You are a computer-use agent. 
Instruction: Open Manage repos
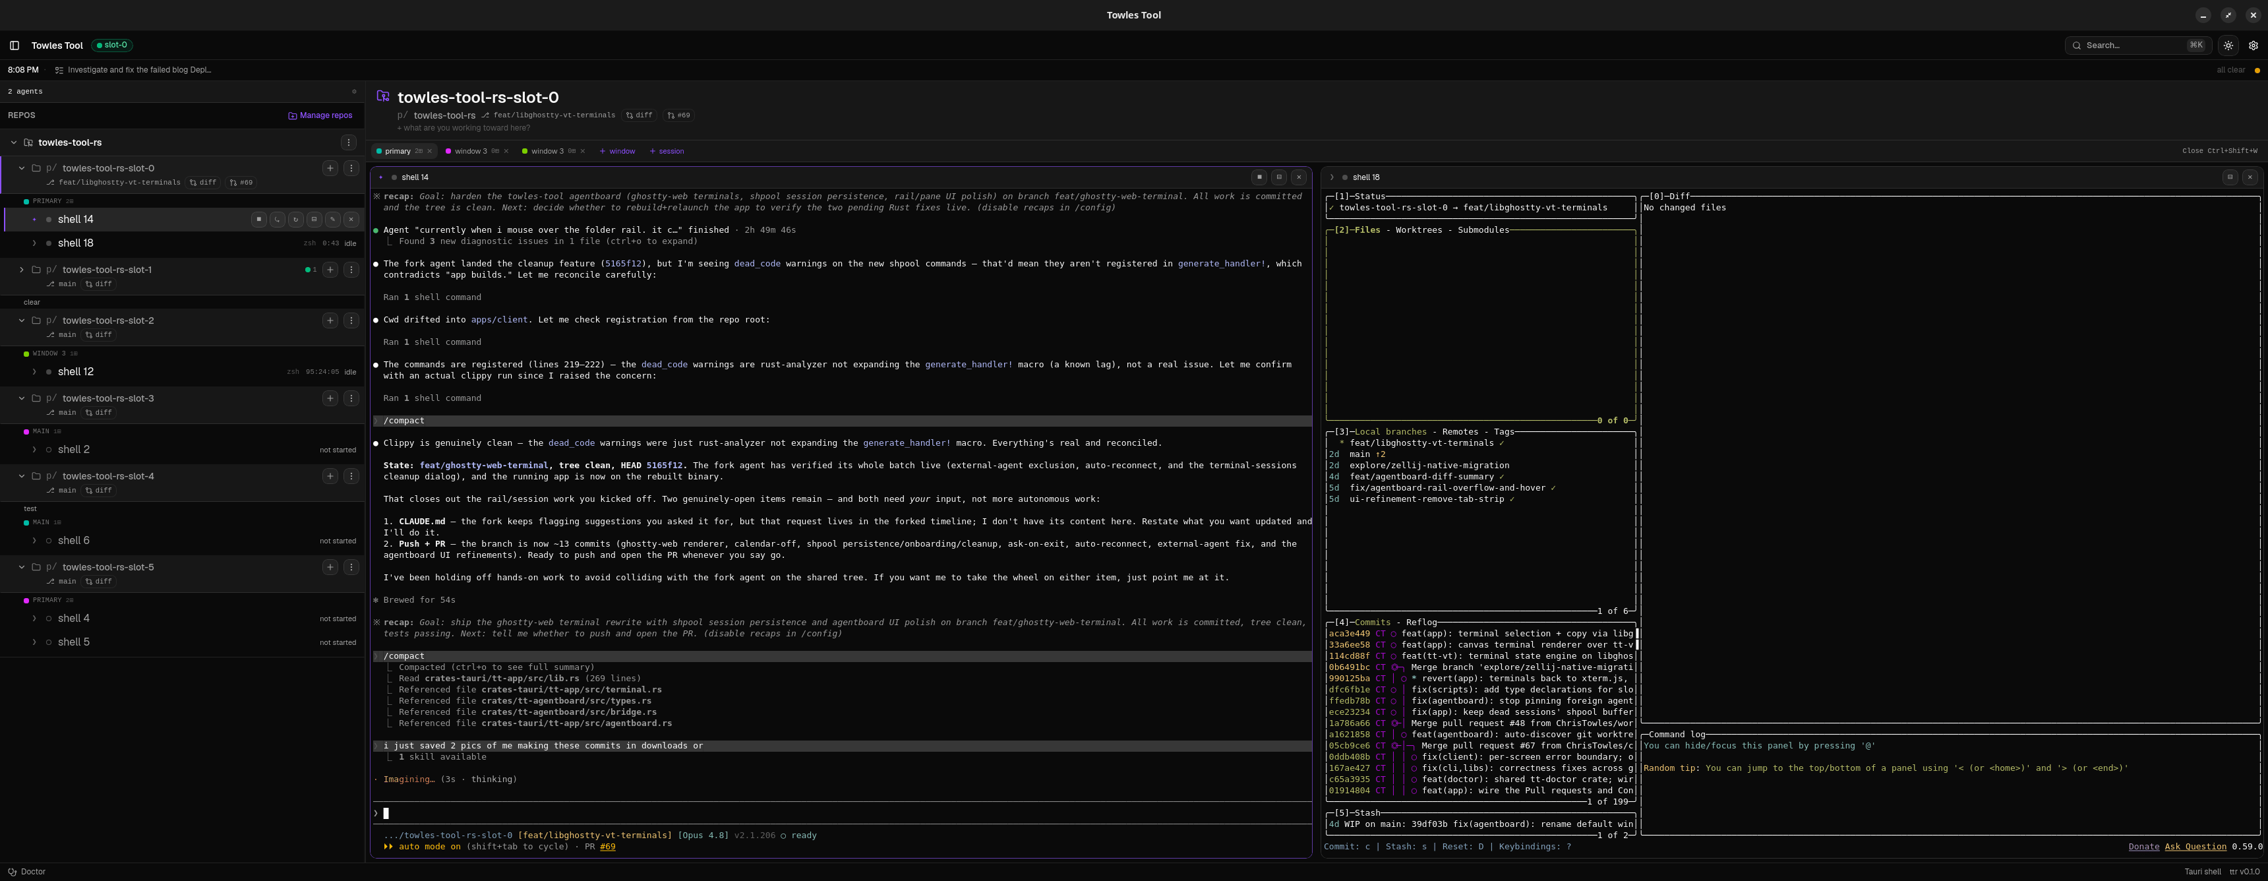click(320, 115)
